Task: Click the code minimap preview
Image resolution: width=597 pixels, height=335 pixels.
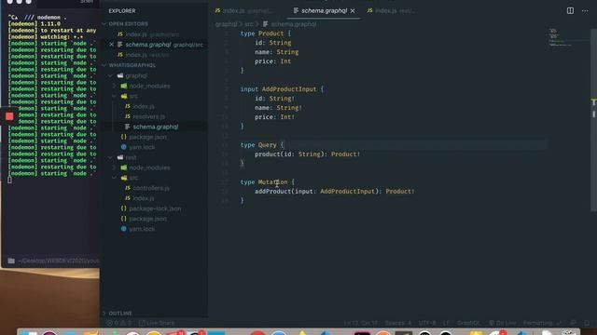Action: click(x=562, y=37)
